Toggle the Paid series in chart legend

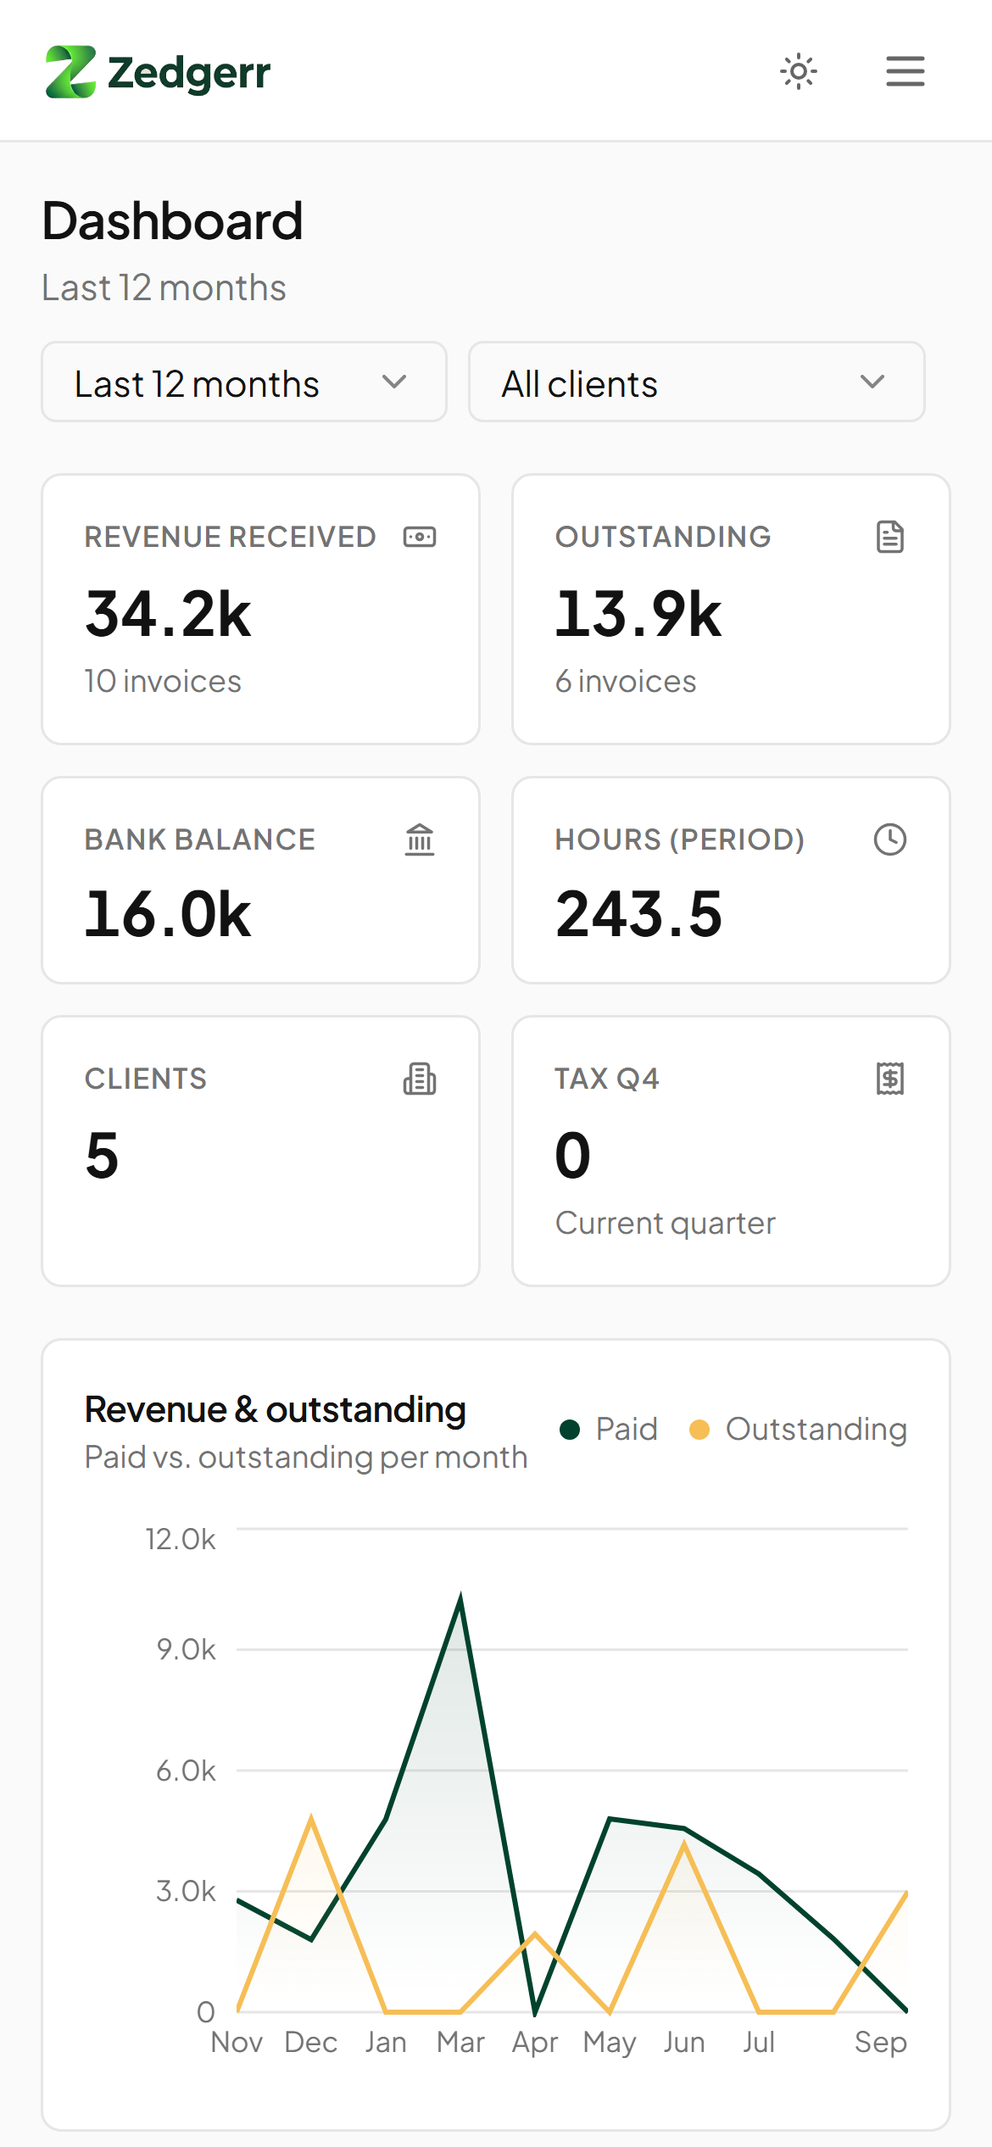tap(609, 1430)
